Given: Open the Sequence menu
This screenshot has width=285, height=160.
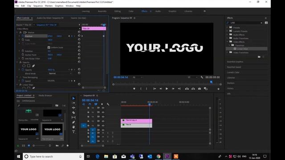Looking at the screenshot, I should (38, 6).
